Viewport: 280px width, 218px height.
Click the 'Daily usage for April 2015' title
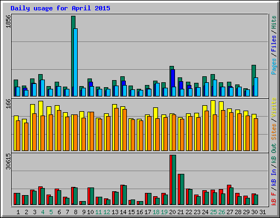60,8
